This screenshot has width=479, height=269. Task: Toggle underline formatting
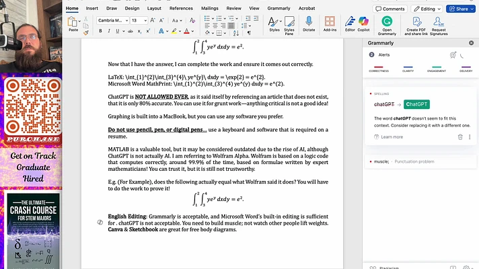117,31
